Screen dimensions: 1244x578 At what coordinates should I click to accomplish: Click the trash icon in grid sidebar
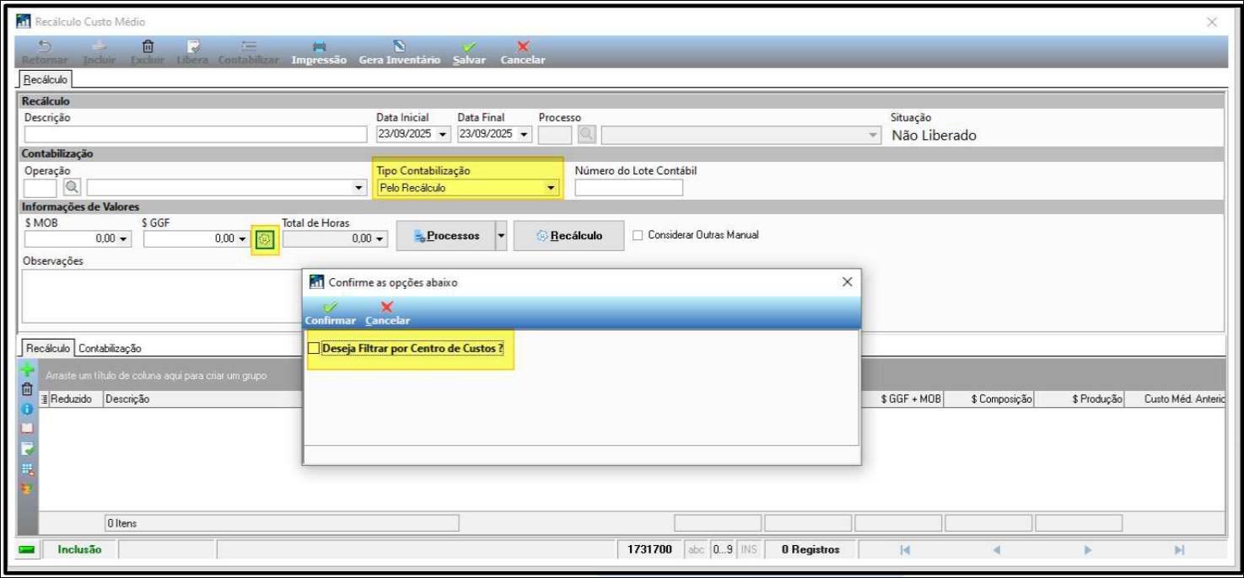pyautogui.click(x=27, y=389)
